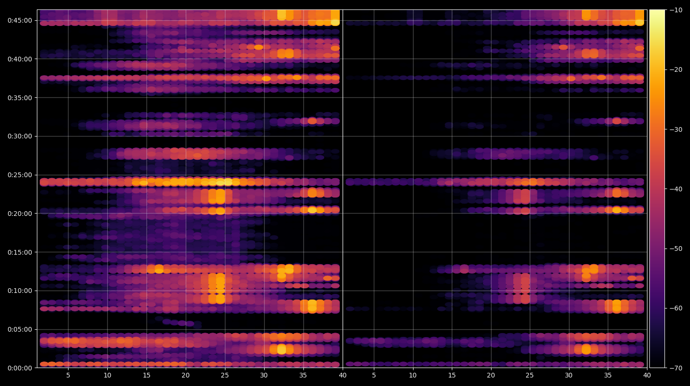Select x-axis label 10 under the right panel
This screenshot has width=690, height=386.
(413, 376)
